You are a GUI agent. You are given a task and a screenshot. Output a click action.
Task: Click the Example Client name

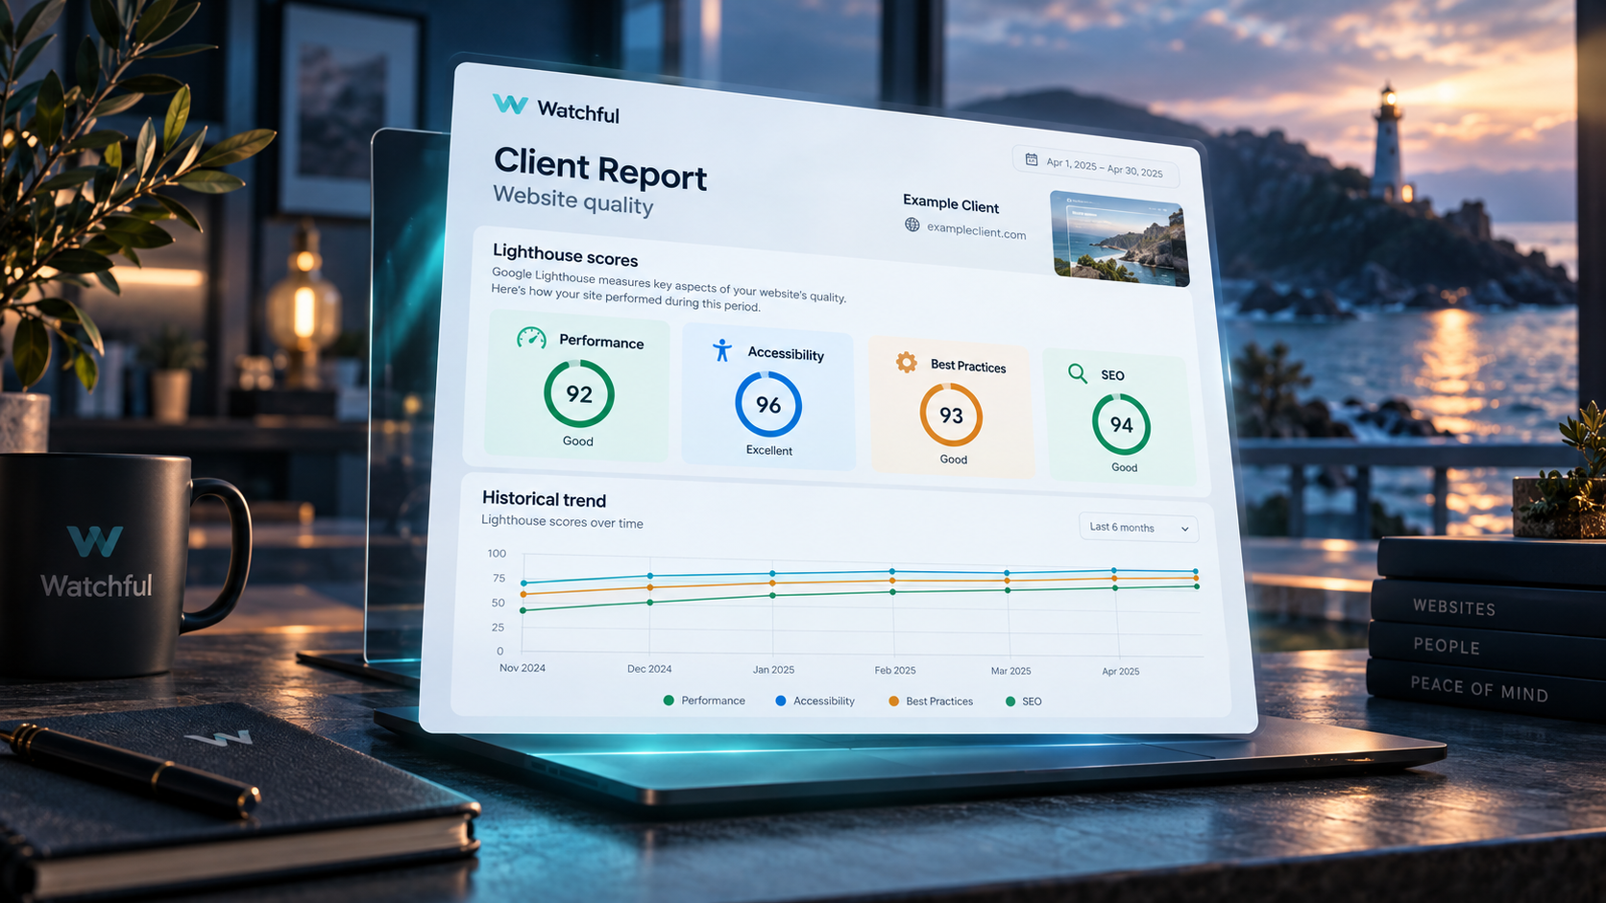[951, 203]
